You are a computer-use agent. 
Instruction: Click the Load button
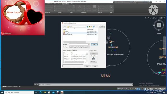click(x=94, y=44)
